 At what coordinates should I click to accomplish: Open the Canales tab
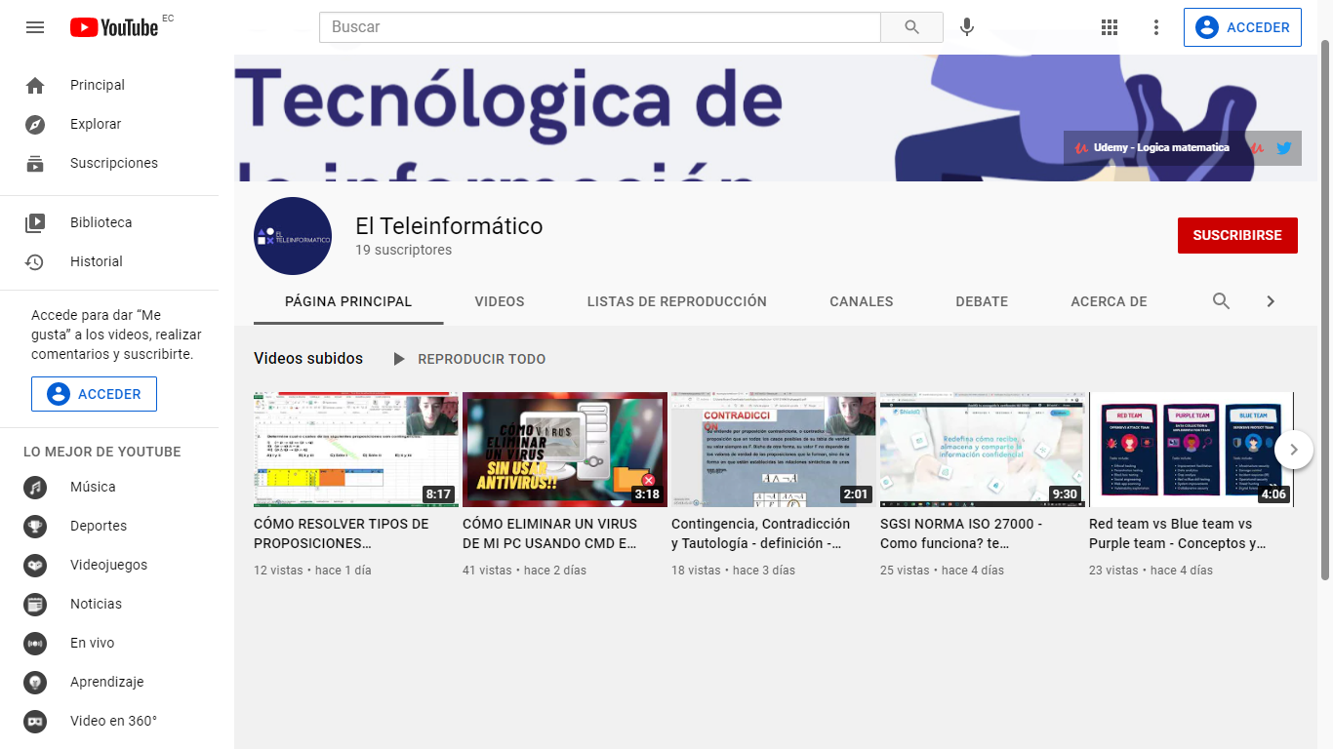coord(862,301)
